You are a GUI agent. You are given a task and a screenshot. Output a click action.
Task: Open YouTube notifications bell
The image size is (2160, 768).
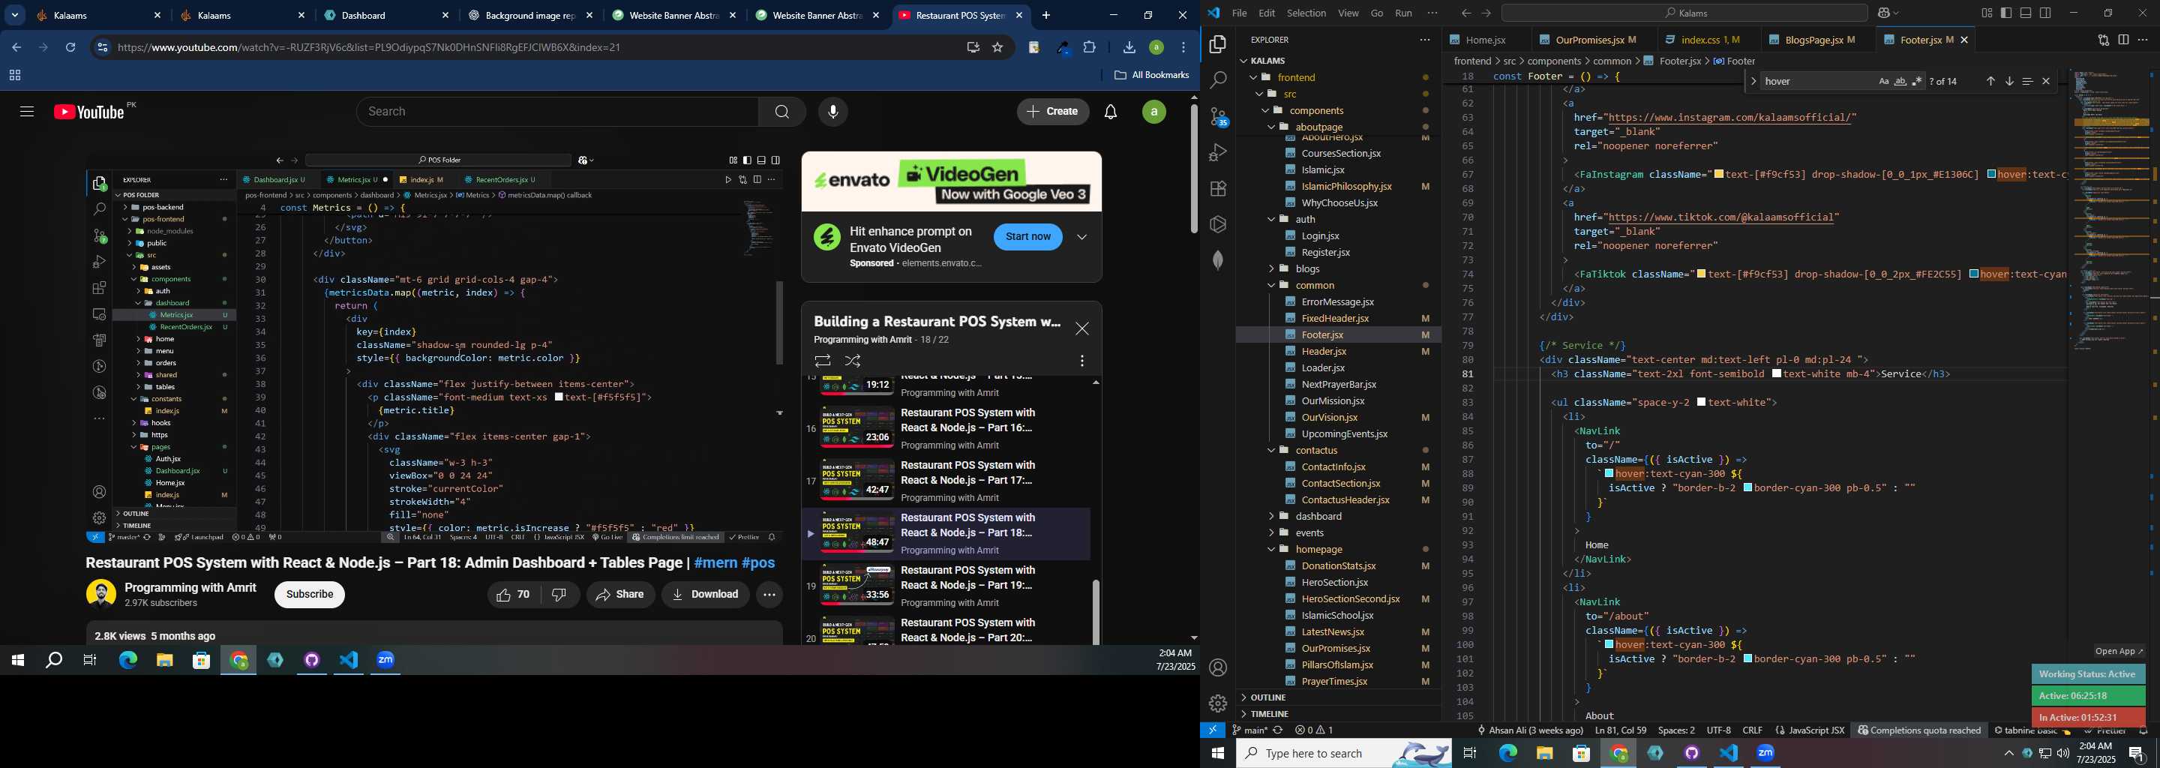[1110, 112]
